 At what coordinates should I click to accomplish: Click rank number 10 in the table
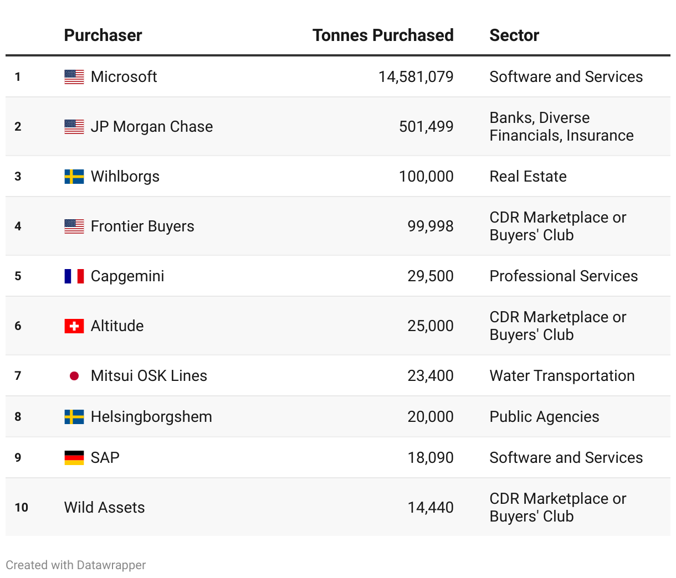(x=21, y=508)
